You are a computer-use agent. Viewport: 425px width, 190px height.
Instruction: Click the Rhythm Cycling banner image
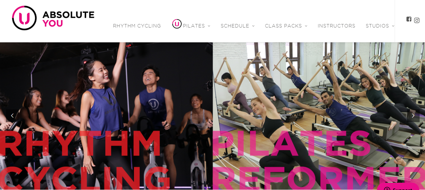(106, 116)
